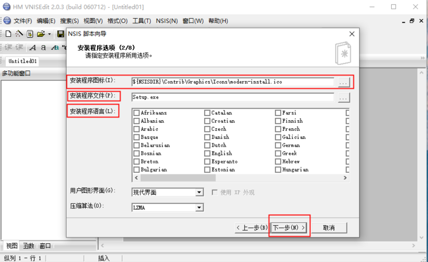Check the Bulgarian language box

136,170
